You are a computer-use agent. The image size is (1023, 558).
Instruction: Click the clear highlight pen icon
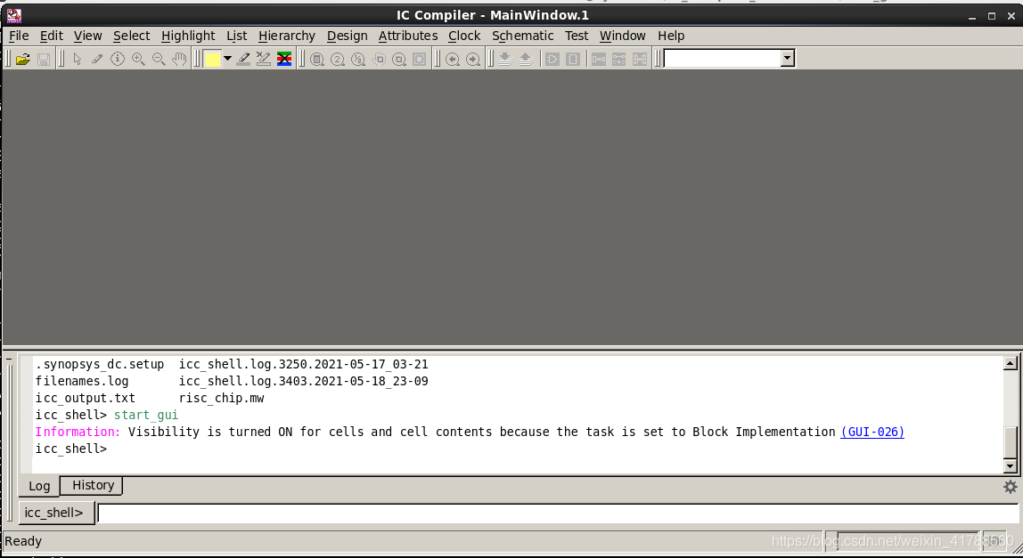pyautogui.click(x=264, y=60)
